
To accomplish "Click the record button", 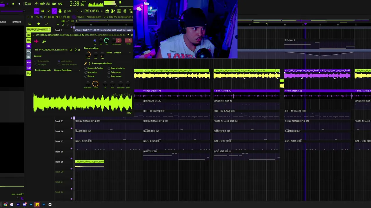I will [19, 4].
